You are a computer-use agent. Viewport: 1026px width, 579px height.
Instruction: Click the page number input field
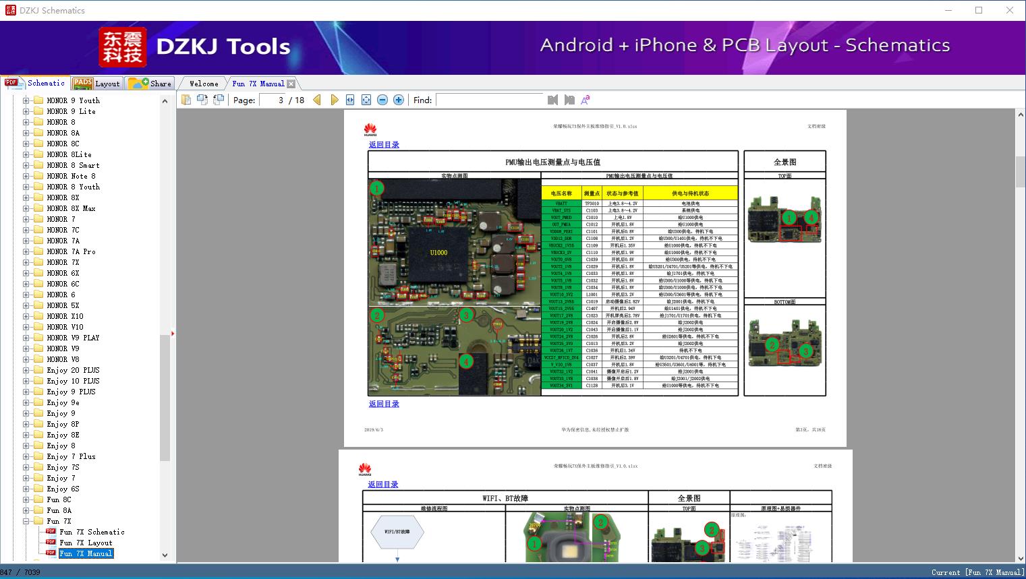(x=272, y=100)
